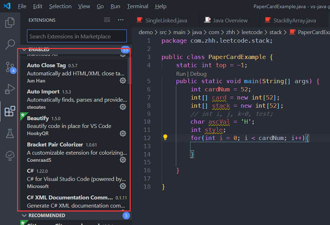330x225 pixels.
Task: Click java breadcrumb segment
Action: (197, 32)
